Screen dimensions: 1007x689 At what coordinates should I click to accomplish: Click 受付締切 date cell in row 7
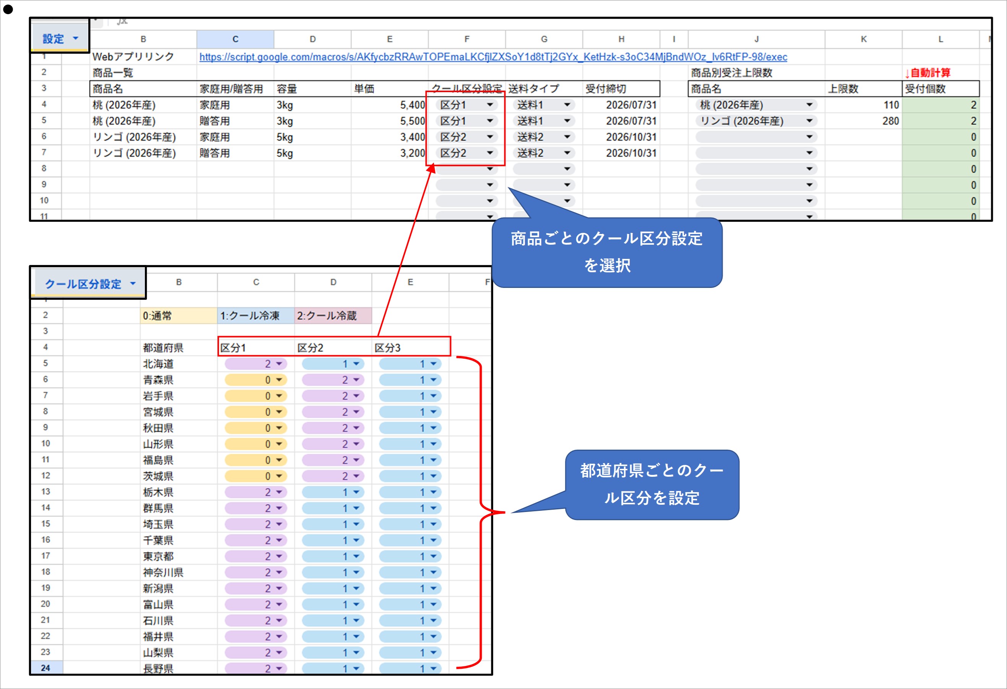(621, 153)
